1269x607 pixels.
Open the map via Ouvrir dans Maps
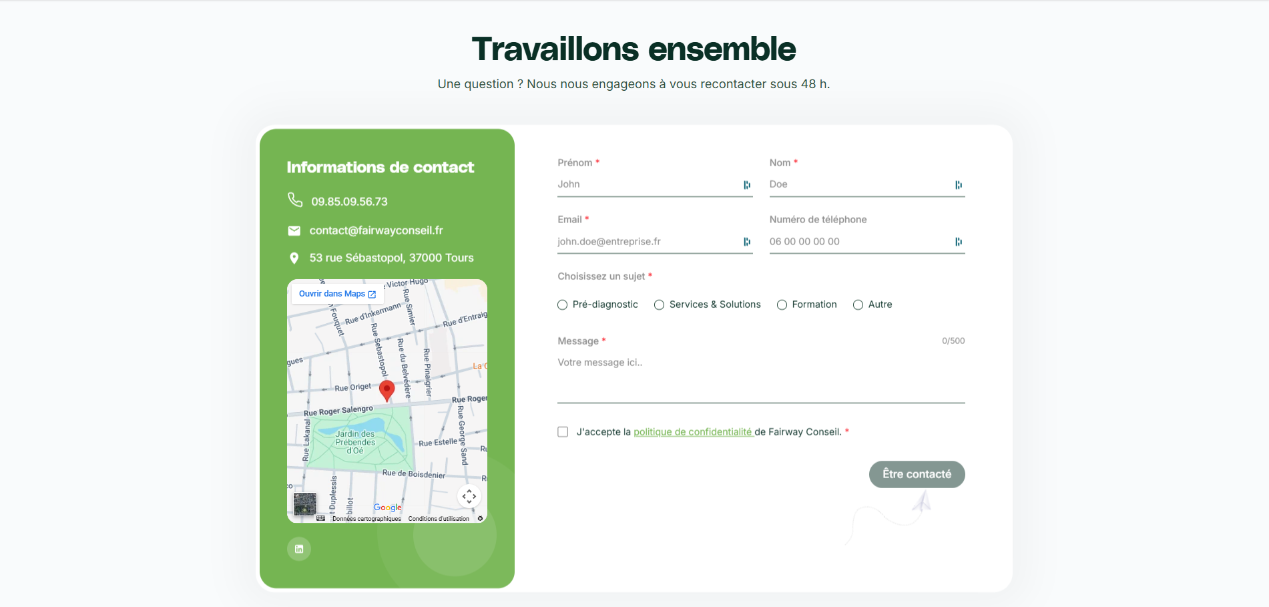[338, 294]
